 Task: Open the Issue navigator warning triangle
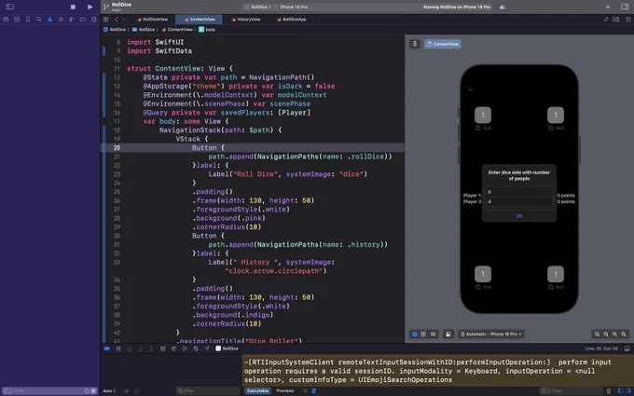coord(49,20)
